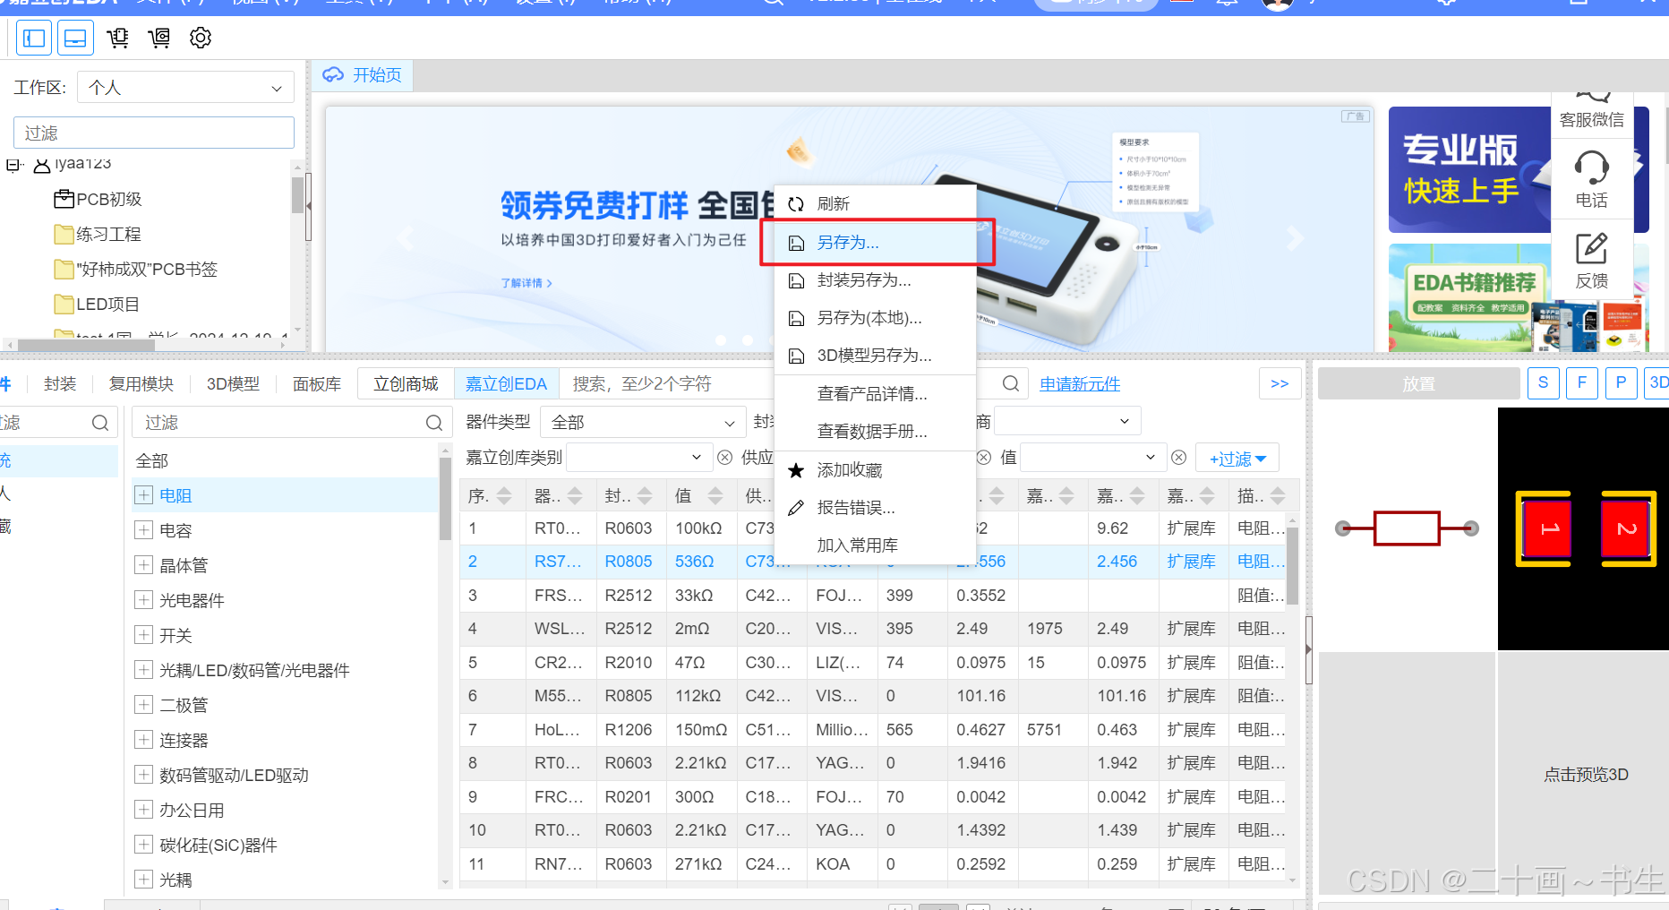Click search icon in category filter box
Viewport: 1669px width, 910px height.
[434, 423]
